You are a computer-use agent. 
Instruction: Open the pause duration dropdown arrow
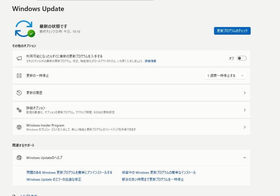tap(242, 76)
